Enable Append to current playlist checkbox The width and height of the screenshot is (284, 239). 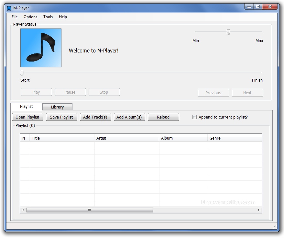(x=194, y=117)
